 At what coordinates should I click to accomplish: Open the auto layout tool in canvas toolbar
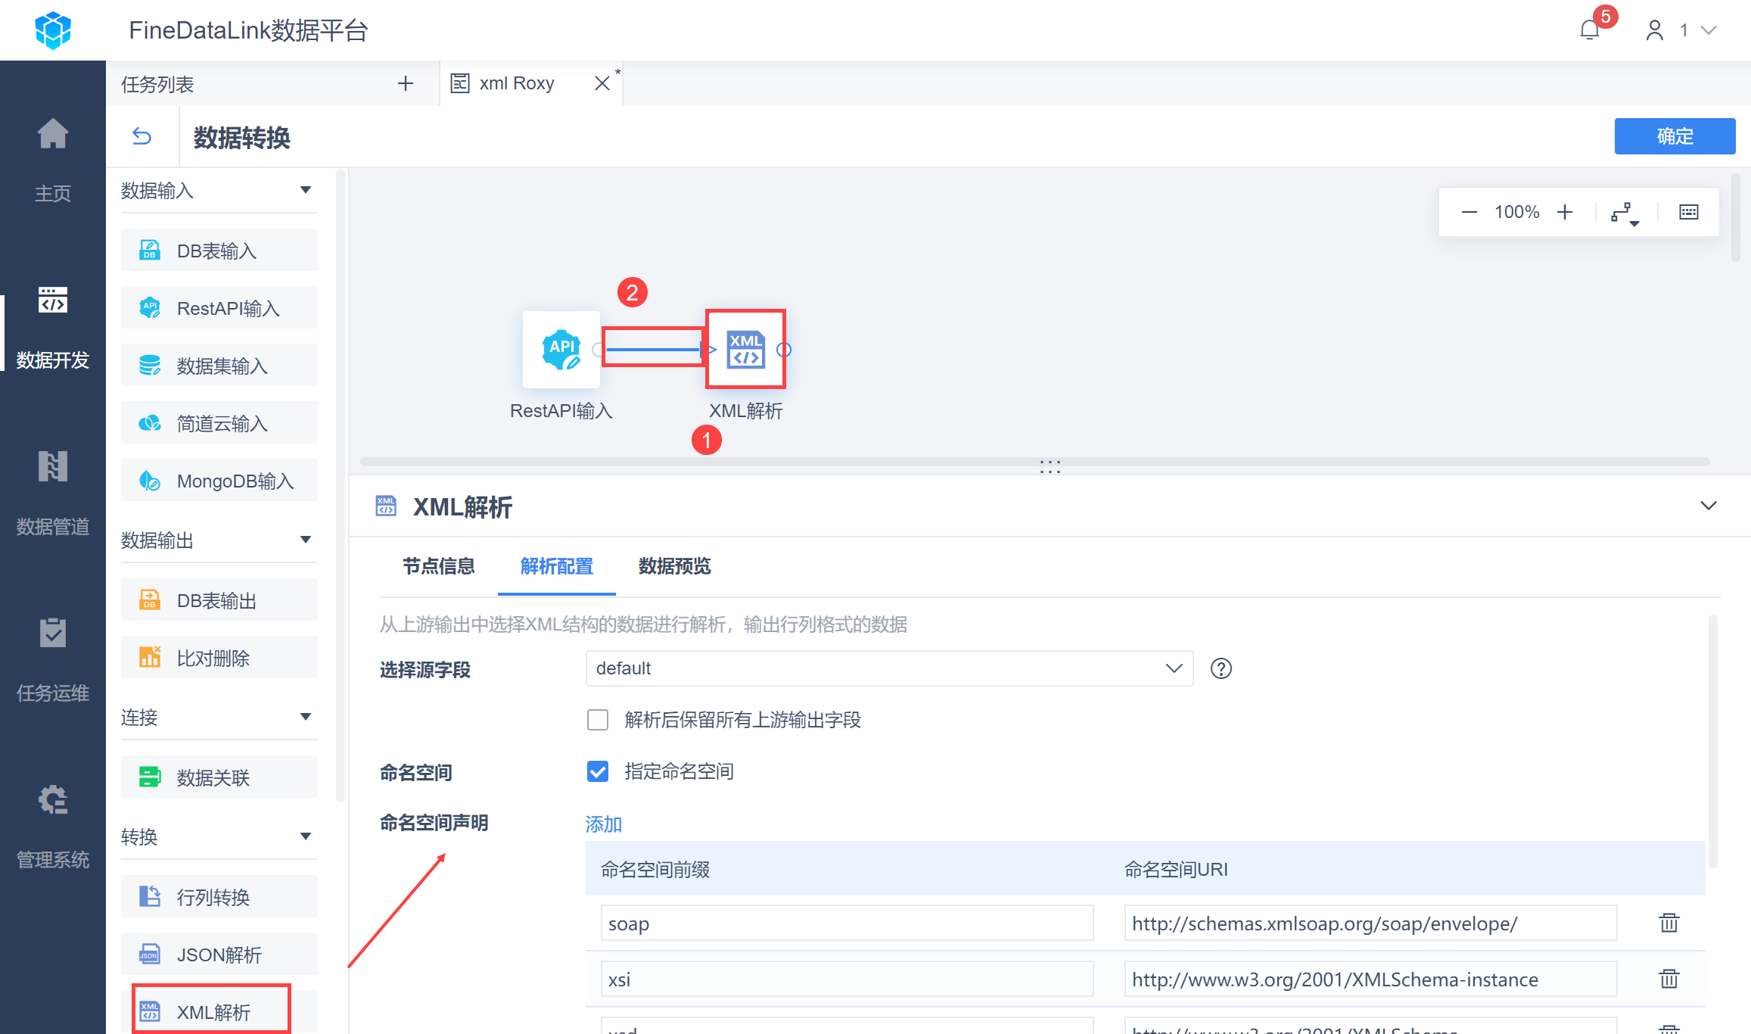[x=1624, y=213]
